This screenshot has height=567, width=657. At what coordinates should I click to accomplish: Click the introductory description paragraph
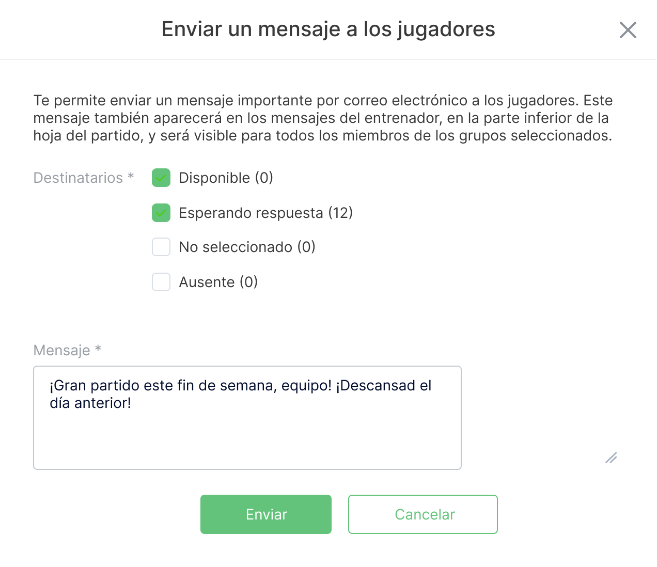[x=322, y=118]
